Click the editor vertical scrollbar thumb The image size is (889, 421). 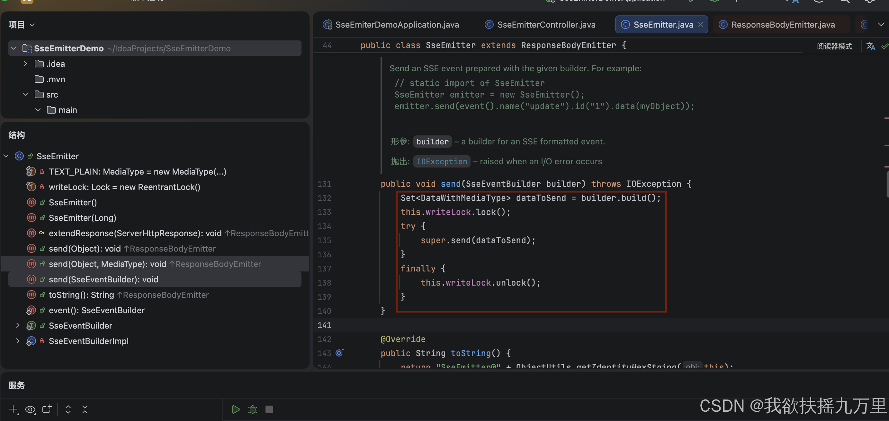click(887, 184)
